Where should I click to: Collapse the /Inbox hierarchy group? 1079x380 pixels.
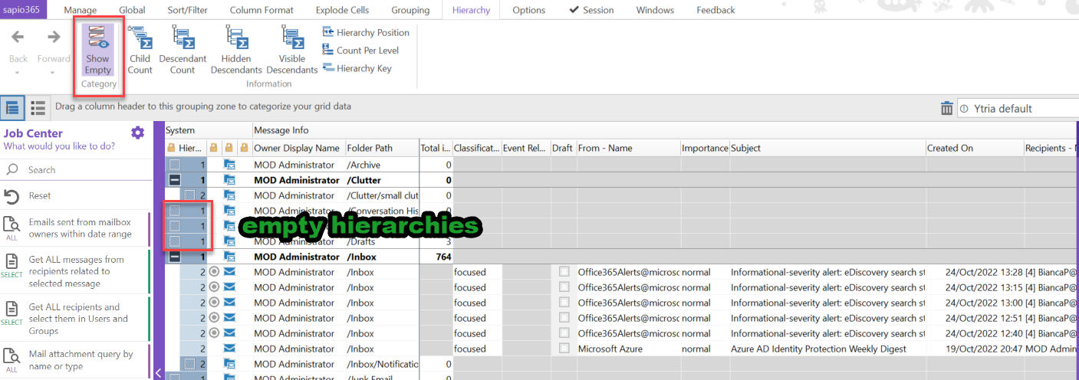[x=175, y=257]
